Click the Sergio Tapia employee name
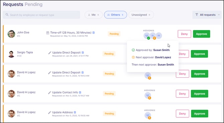 (x=25, y=52)
